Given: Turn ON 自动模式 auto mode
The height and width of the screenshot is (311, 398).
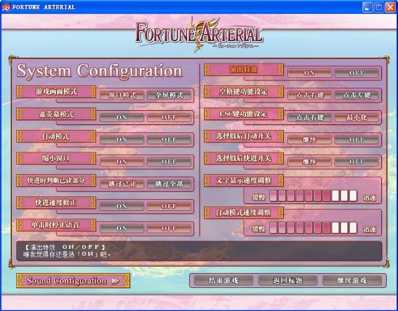Looking at the screenshot, I should [x=122, y=139].
